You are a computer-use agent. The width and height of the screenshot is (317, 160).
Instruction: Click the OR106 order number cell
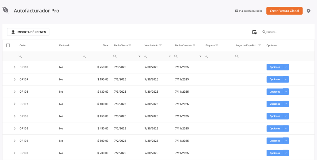pos(24,116)
